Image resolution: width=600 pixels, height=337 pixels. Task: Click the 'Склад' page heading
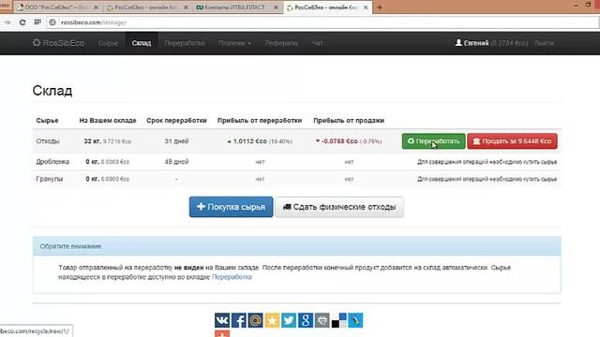tap(52, 91)
